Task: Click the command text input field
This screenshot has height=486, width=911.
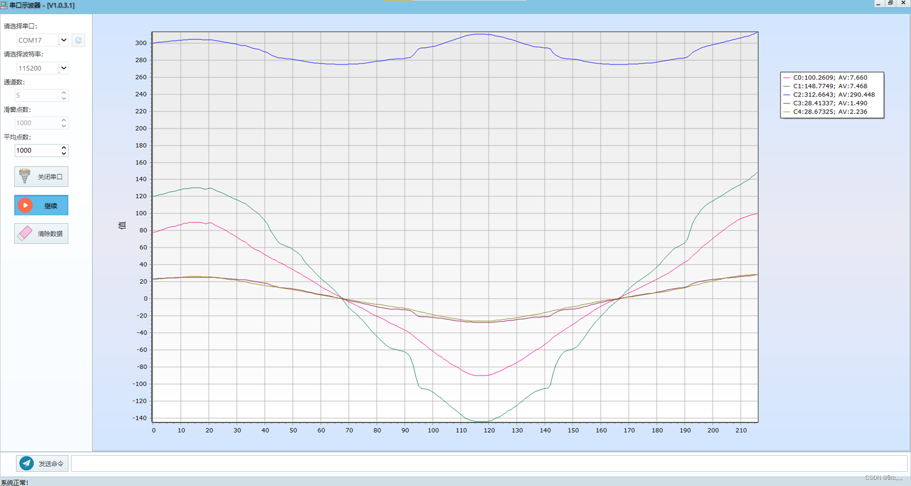Action: coord(489,463)
